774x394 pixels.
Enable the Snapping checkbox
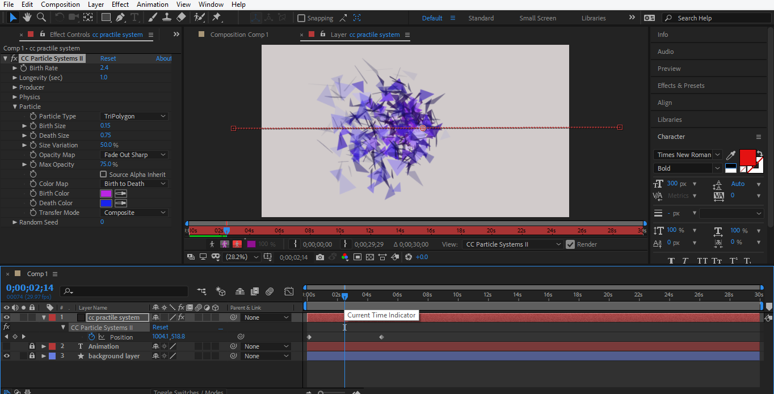tap(301, 18)
